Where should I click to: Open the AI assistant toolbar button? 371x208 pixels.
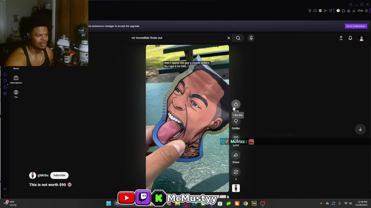[x=360, y=11]
